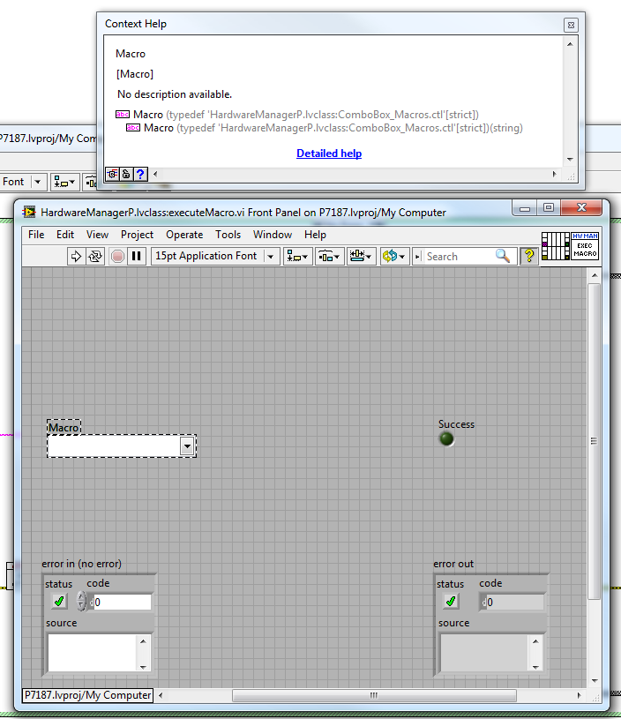This screenshot has width=621, height=719.
Task: Click front panel scroll right arrow
Action: click(579, 695)
